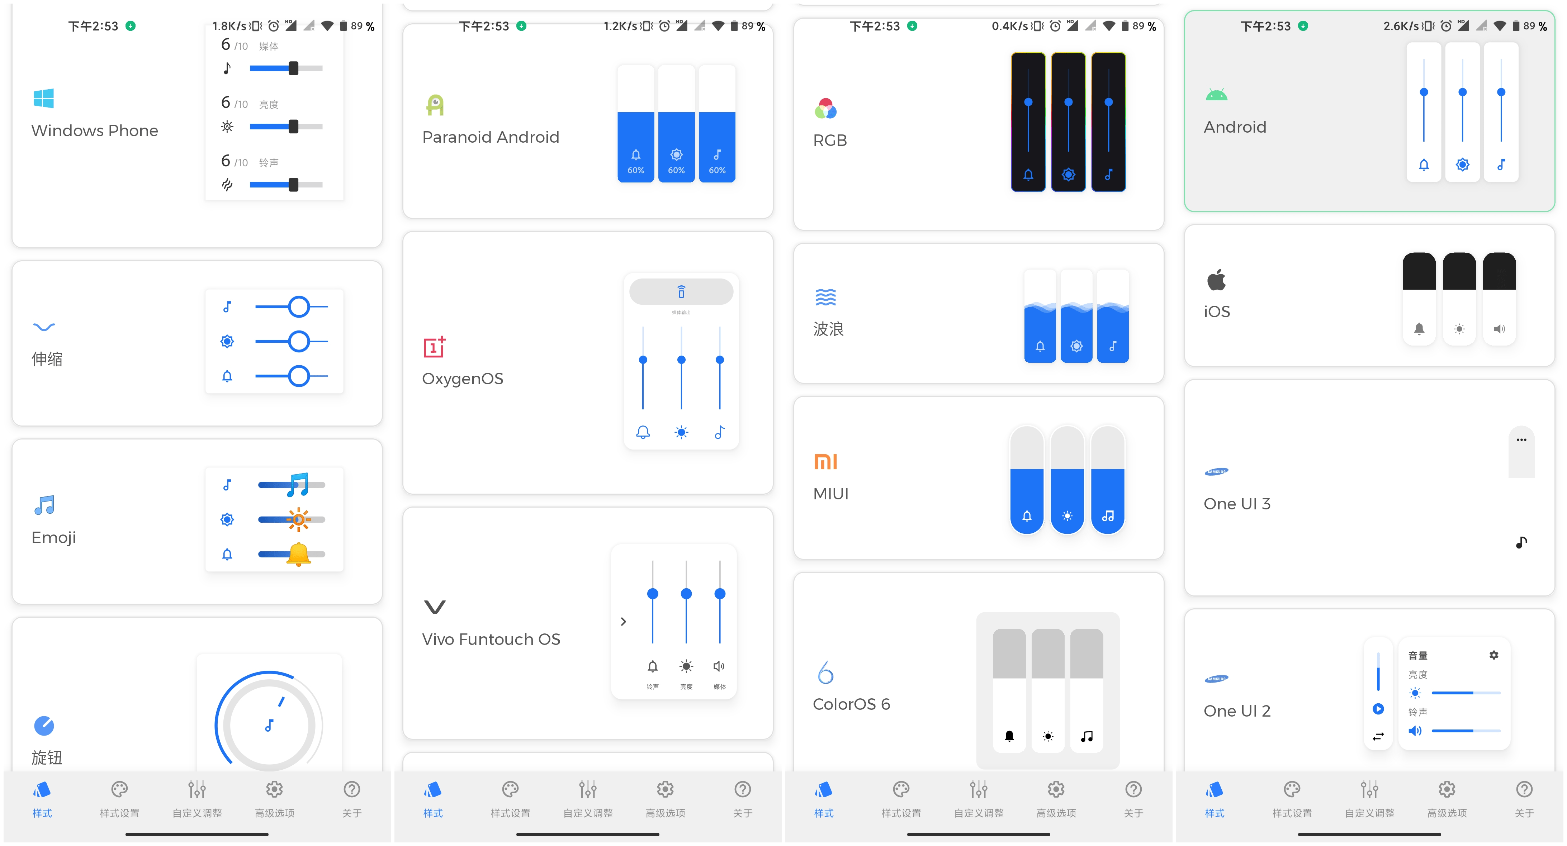The height and width of the screenshot is (846, 1567).
Task: Select the OxygenOS style card
Action: click(x=588, y=362)
